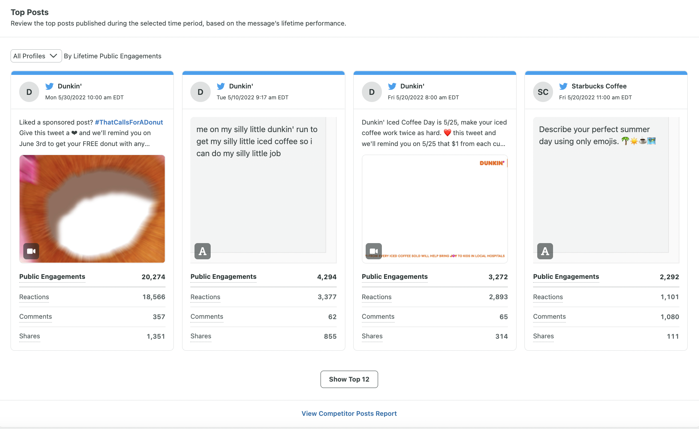The height and width of the screenshot is (429, 699).
Task: Open View Competitor Posts Report link
Action: click(349, 414)
